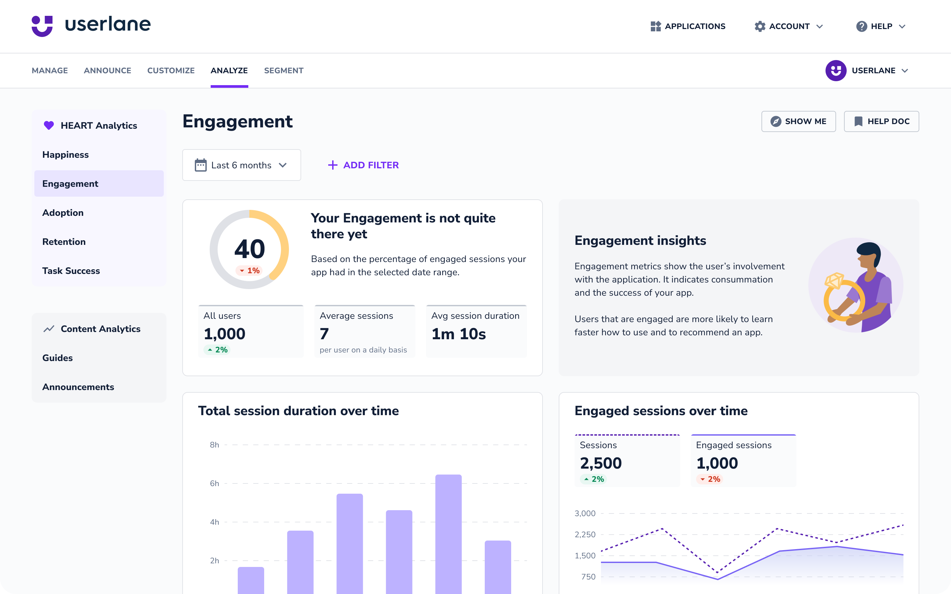Select the Adoption analytics section
Screen dimensions: 951x594
63,212
